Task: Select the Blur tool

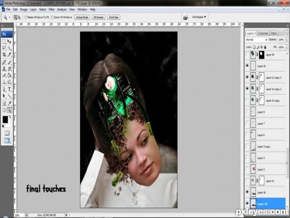Action: (x=4, y=82)
